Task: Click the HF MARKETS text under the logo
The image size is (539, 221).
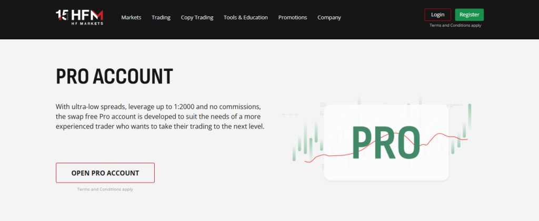Action: (x=88, y=24)
